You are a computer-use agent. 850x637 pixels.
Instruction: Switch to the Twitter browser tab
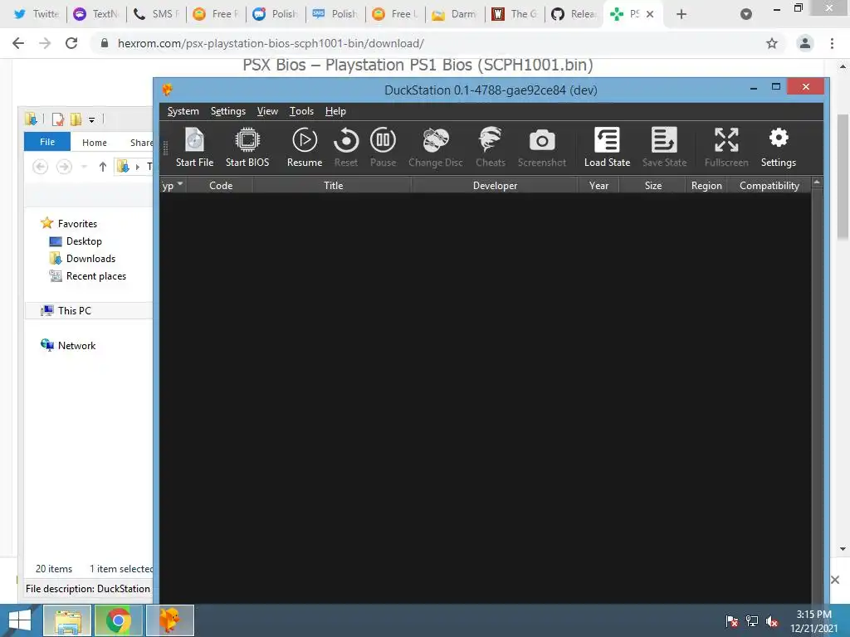(36, 14)
